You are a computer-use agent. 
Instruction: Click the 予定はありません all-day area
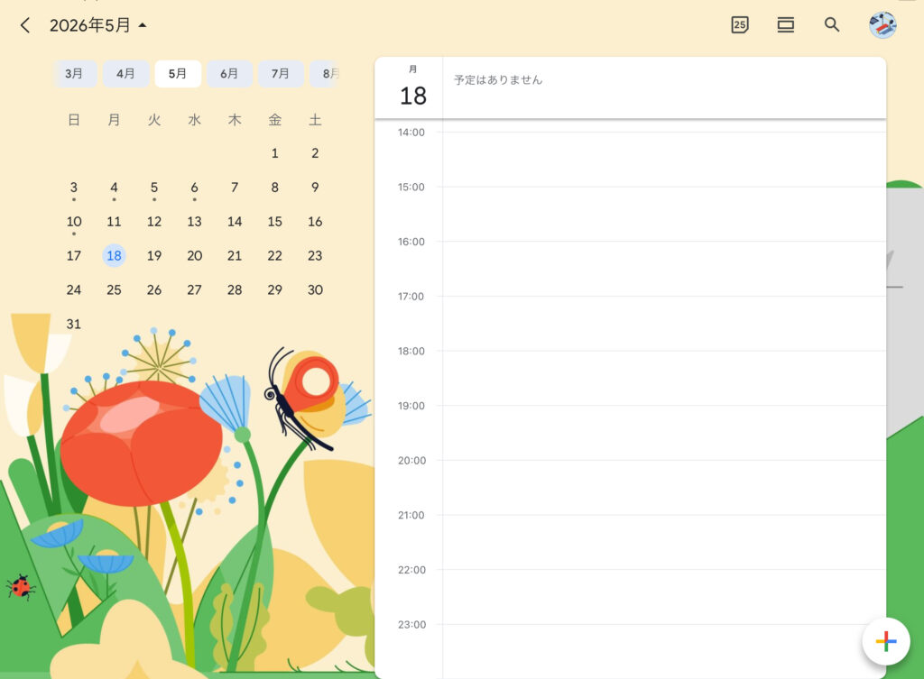(x=664, y=87)
